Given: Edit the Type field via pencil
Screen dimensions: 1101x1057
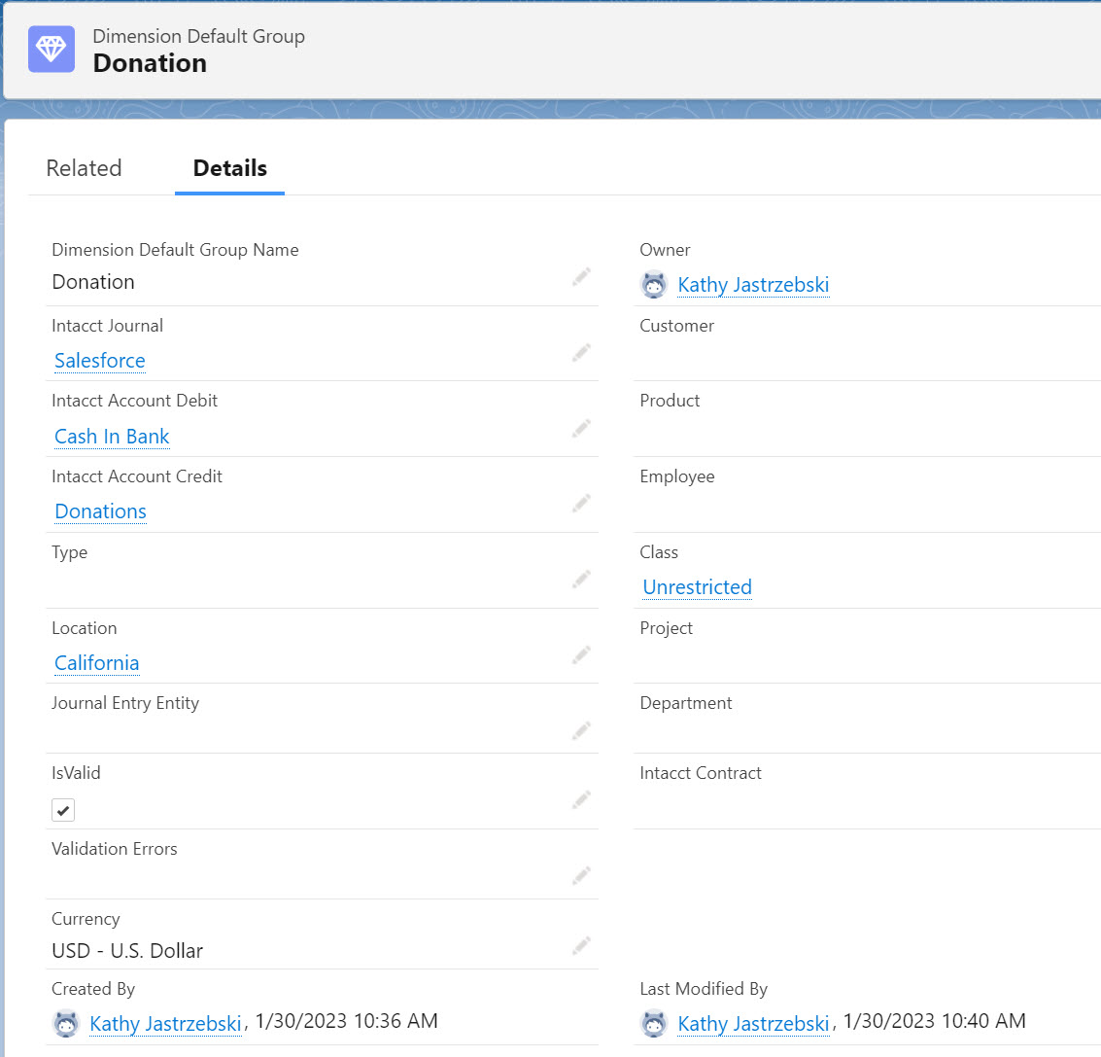Looking at the screenshot, I should tap(581, 580).
